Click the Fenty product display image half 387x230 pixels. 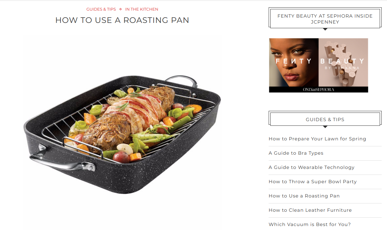(x=343, y=62)
